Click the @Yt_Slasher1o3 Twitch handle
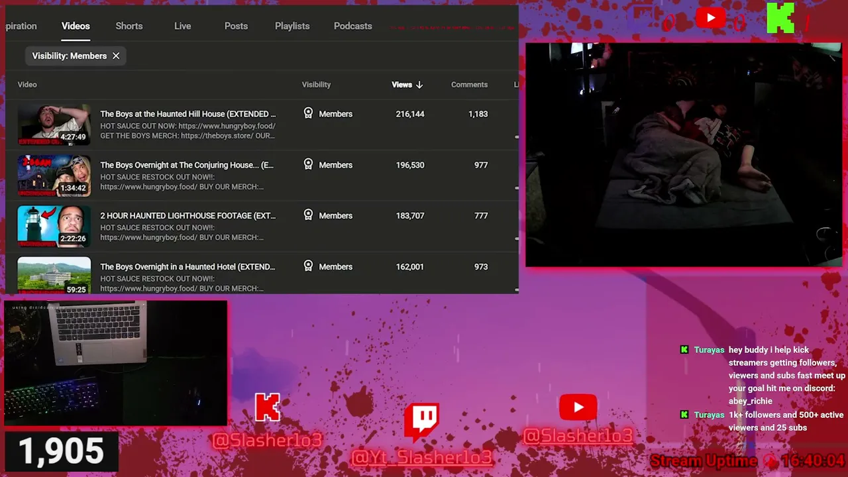This screenshot has height=477, width=848. pyautogui.click(x=422, y=457)
